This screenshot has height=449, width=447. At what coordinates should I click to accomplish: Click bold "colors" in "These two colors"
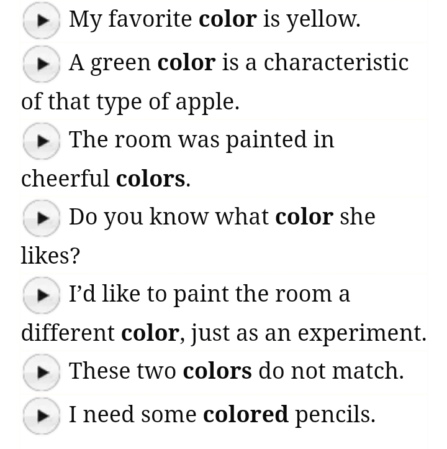coord(217,371)
